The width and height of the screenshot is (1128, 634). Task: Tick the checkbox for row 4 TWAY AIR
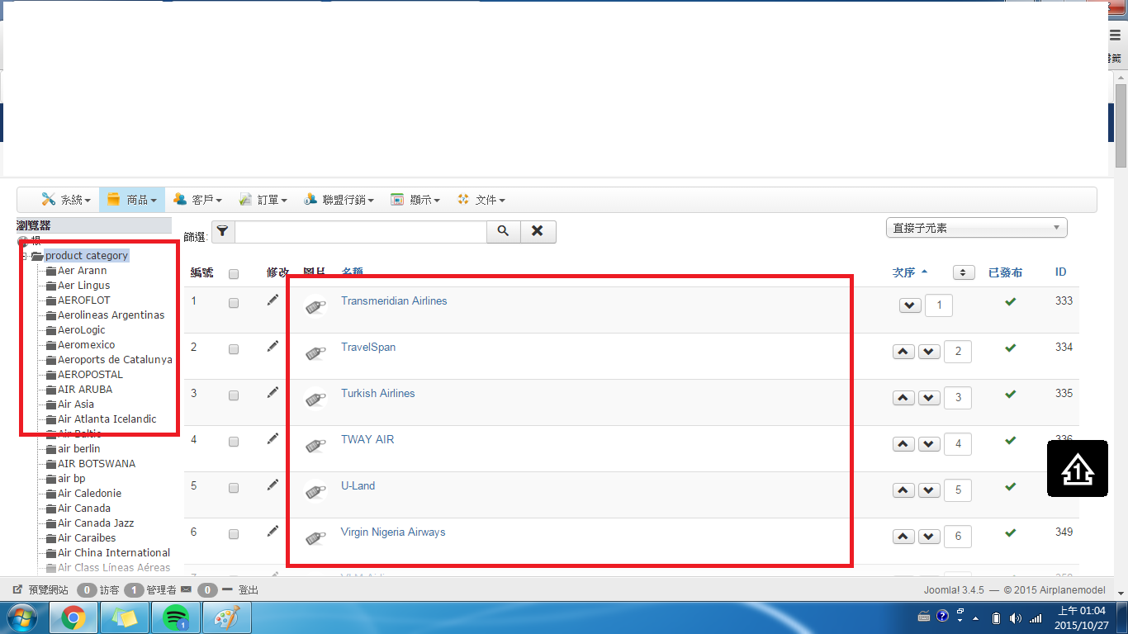pyautogui.click(x=234, y=442)
